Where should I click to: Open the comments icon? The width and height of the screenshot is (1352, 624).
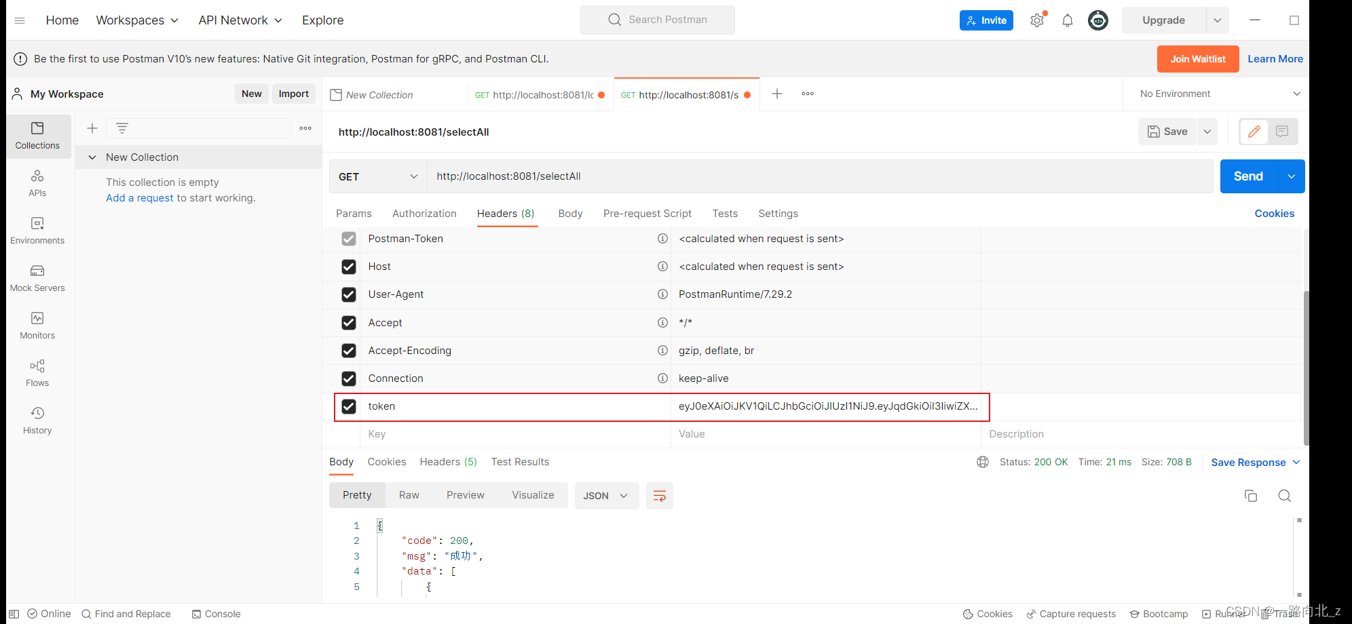pyautogui.click(x=1282, y=132)
